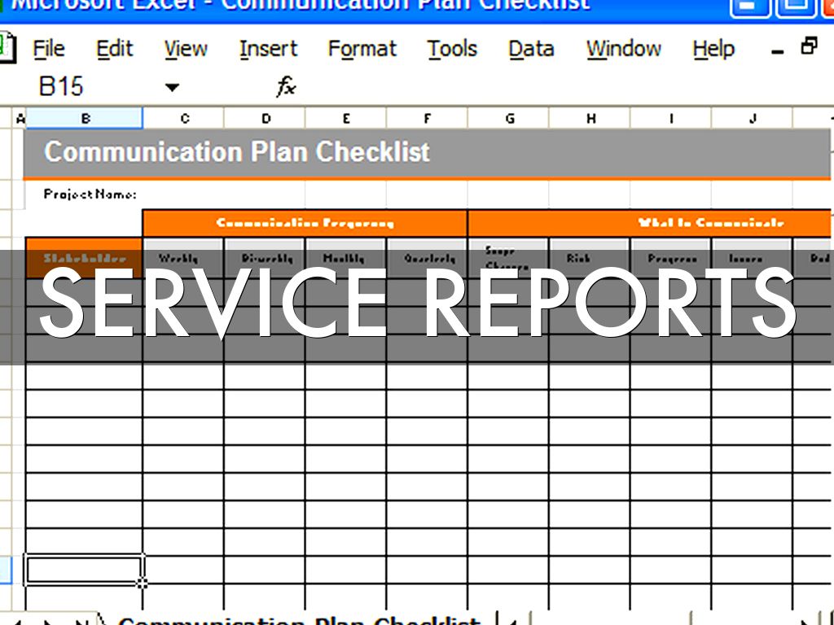This screenshot has height=625, width=834.
Task: Click the horizontal scrollbar right arrow
Action: click(x=805, y=620)
